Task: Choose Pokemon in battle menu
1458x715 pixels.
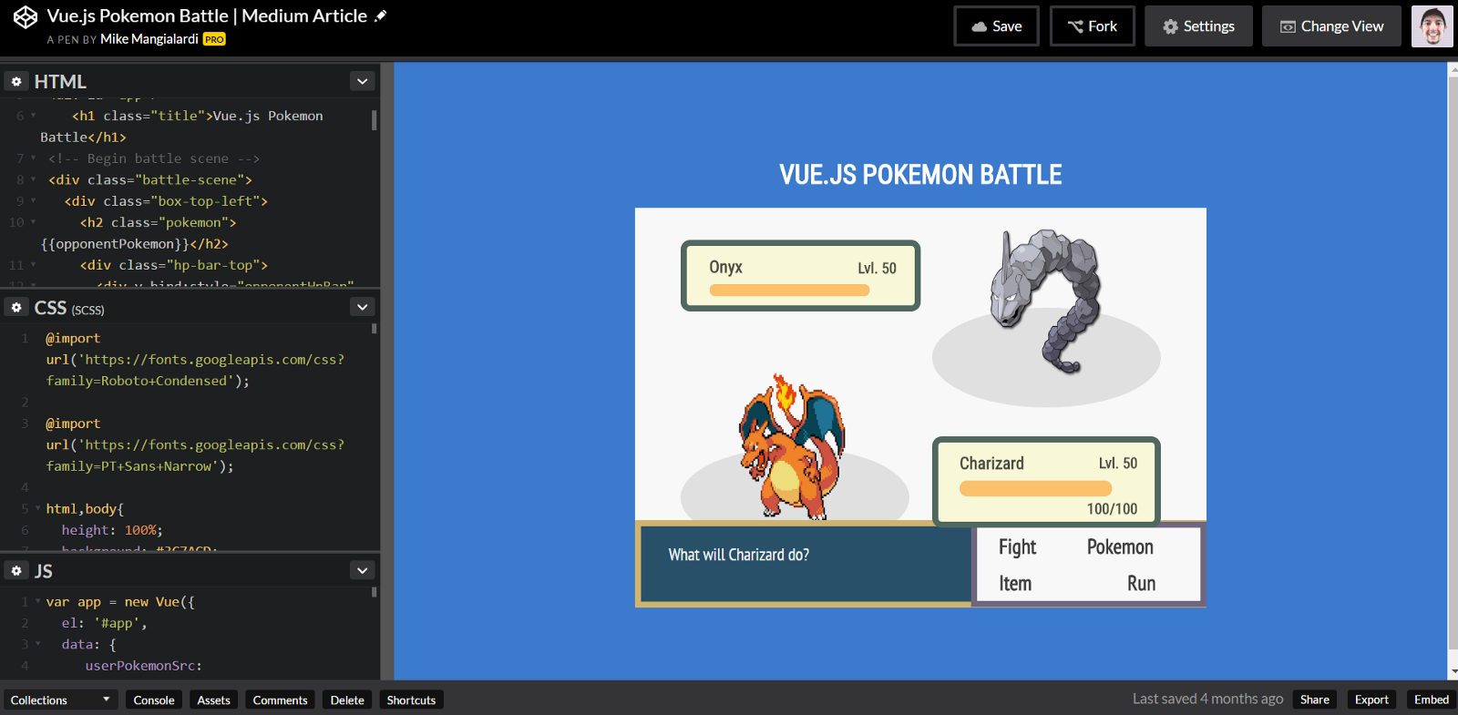Action: point(1120,546)
